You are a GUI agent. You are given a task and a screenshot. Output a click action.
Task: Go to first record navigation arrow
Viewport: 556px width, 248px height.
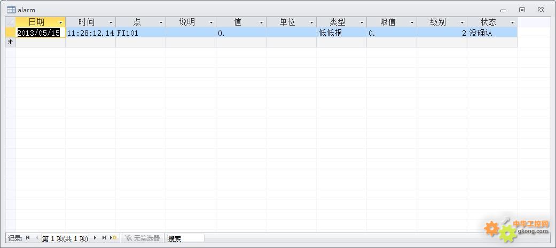(28, 238)
